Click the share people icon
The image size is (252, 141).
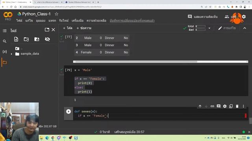(x=227, y=16)
